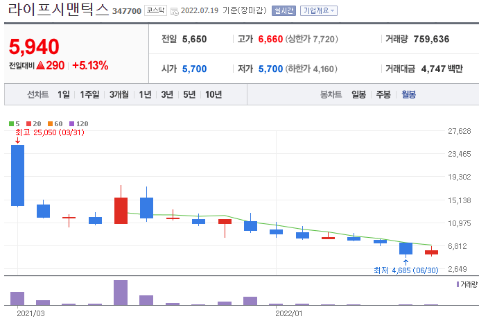Click the tall red candle mid-2021
Viewport: 479px width, 321px height.
pyautogui.click(x=121, y=211)
